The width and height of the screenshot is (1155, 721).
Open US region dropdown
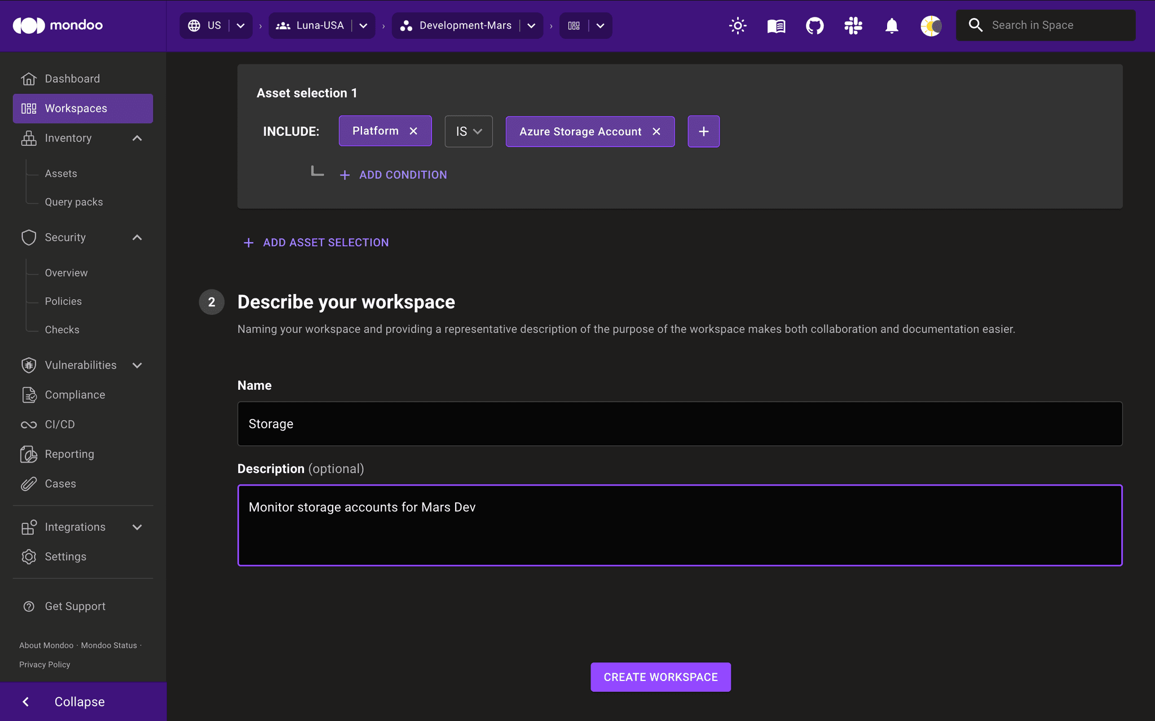tap(241, 25)
